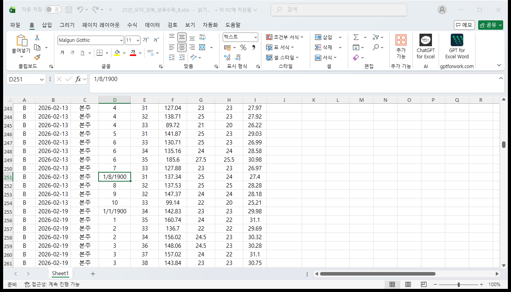The height and width of the screenshot is (292, 511).
Task: Open the font size 11 dropdown
Action: (x=138, y=40)
